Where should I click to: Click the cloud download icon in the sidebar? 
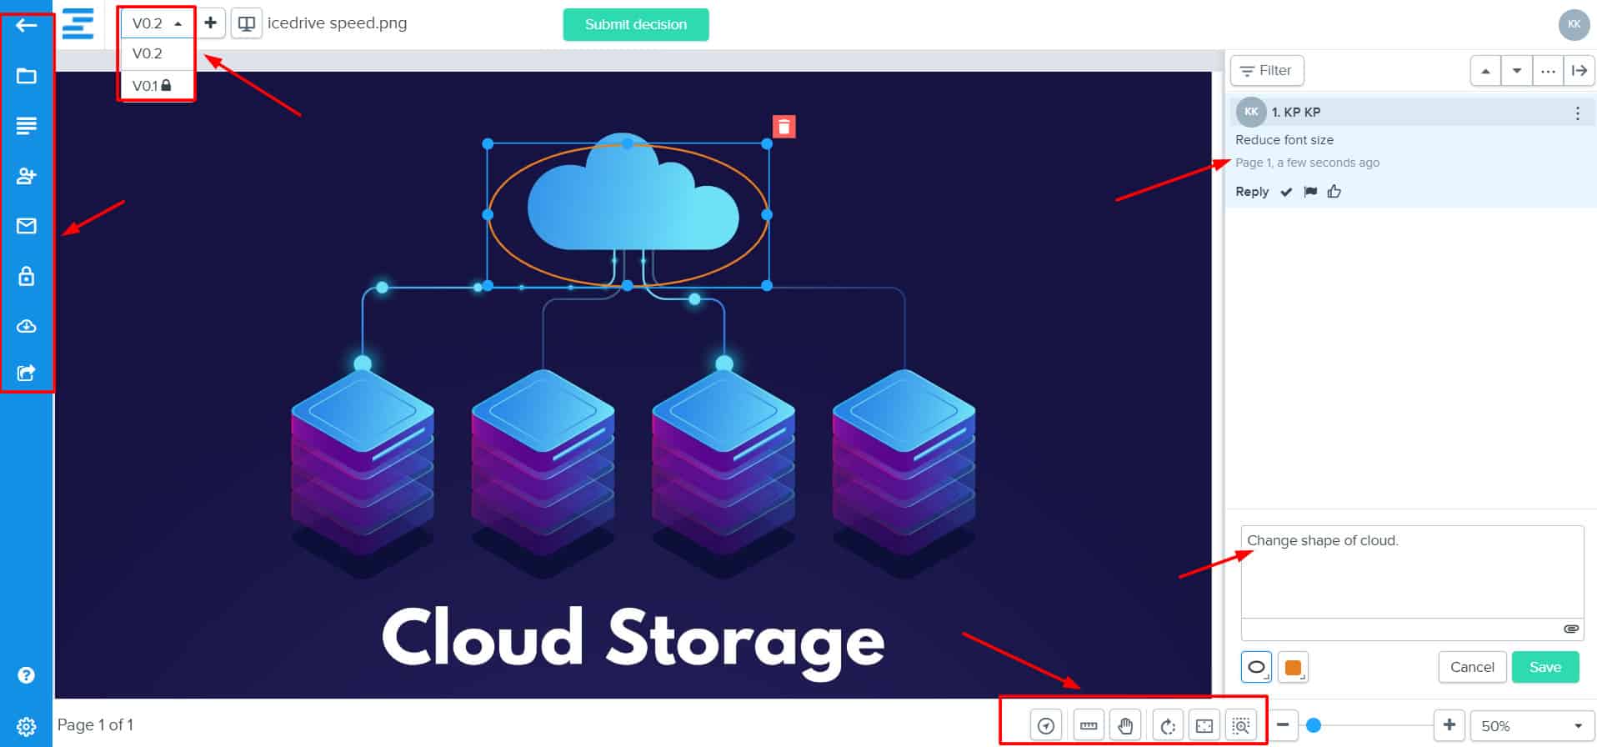27,326
